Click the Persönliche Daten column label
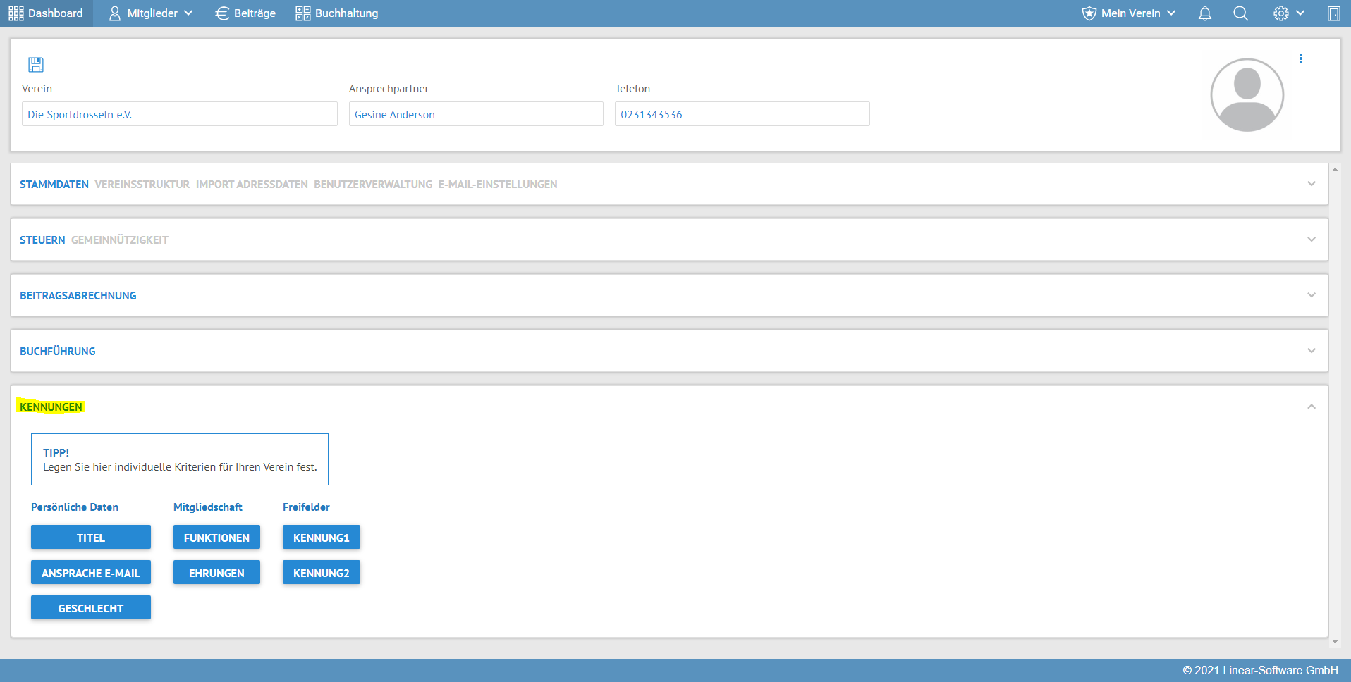This screenshot has width=1351, height=682. click(75, 507)
